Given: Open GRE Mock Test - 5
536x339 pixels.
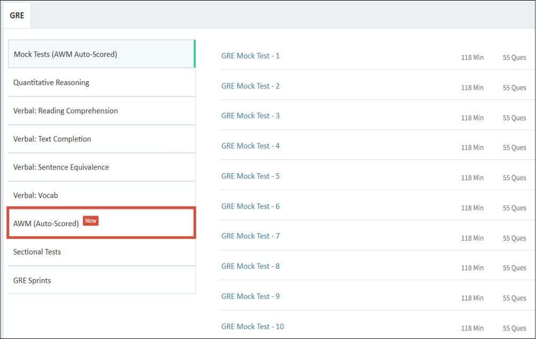Looking at the screenshot, I should coord(250,176).
